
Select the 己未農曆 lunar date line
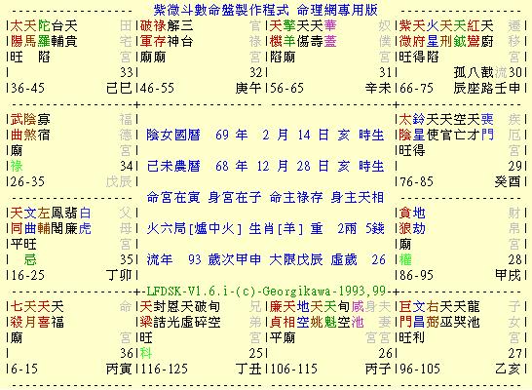(x=265, y=167)
